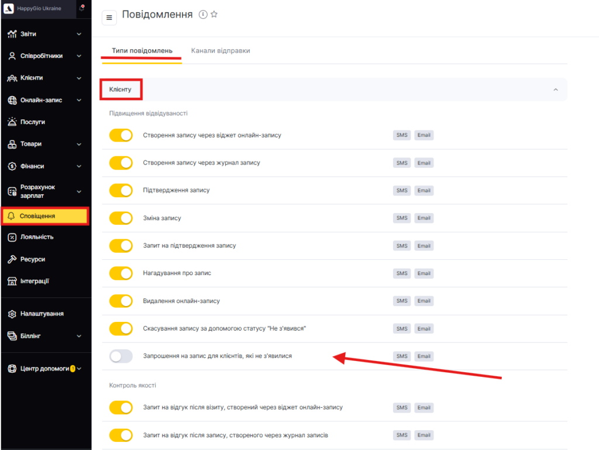Disable the Підтвердження запису toggle

click(121, 190)
